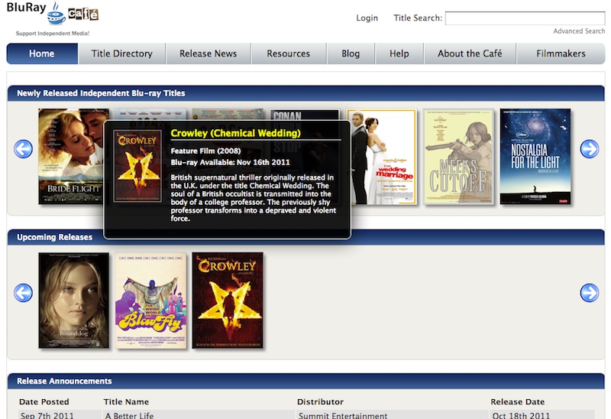Click the Crowley (Chemical Wedding) title link
Viewport: 611px width, 419px height.
235,133
